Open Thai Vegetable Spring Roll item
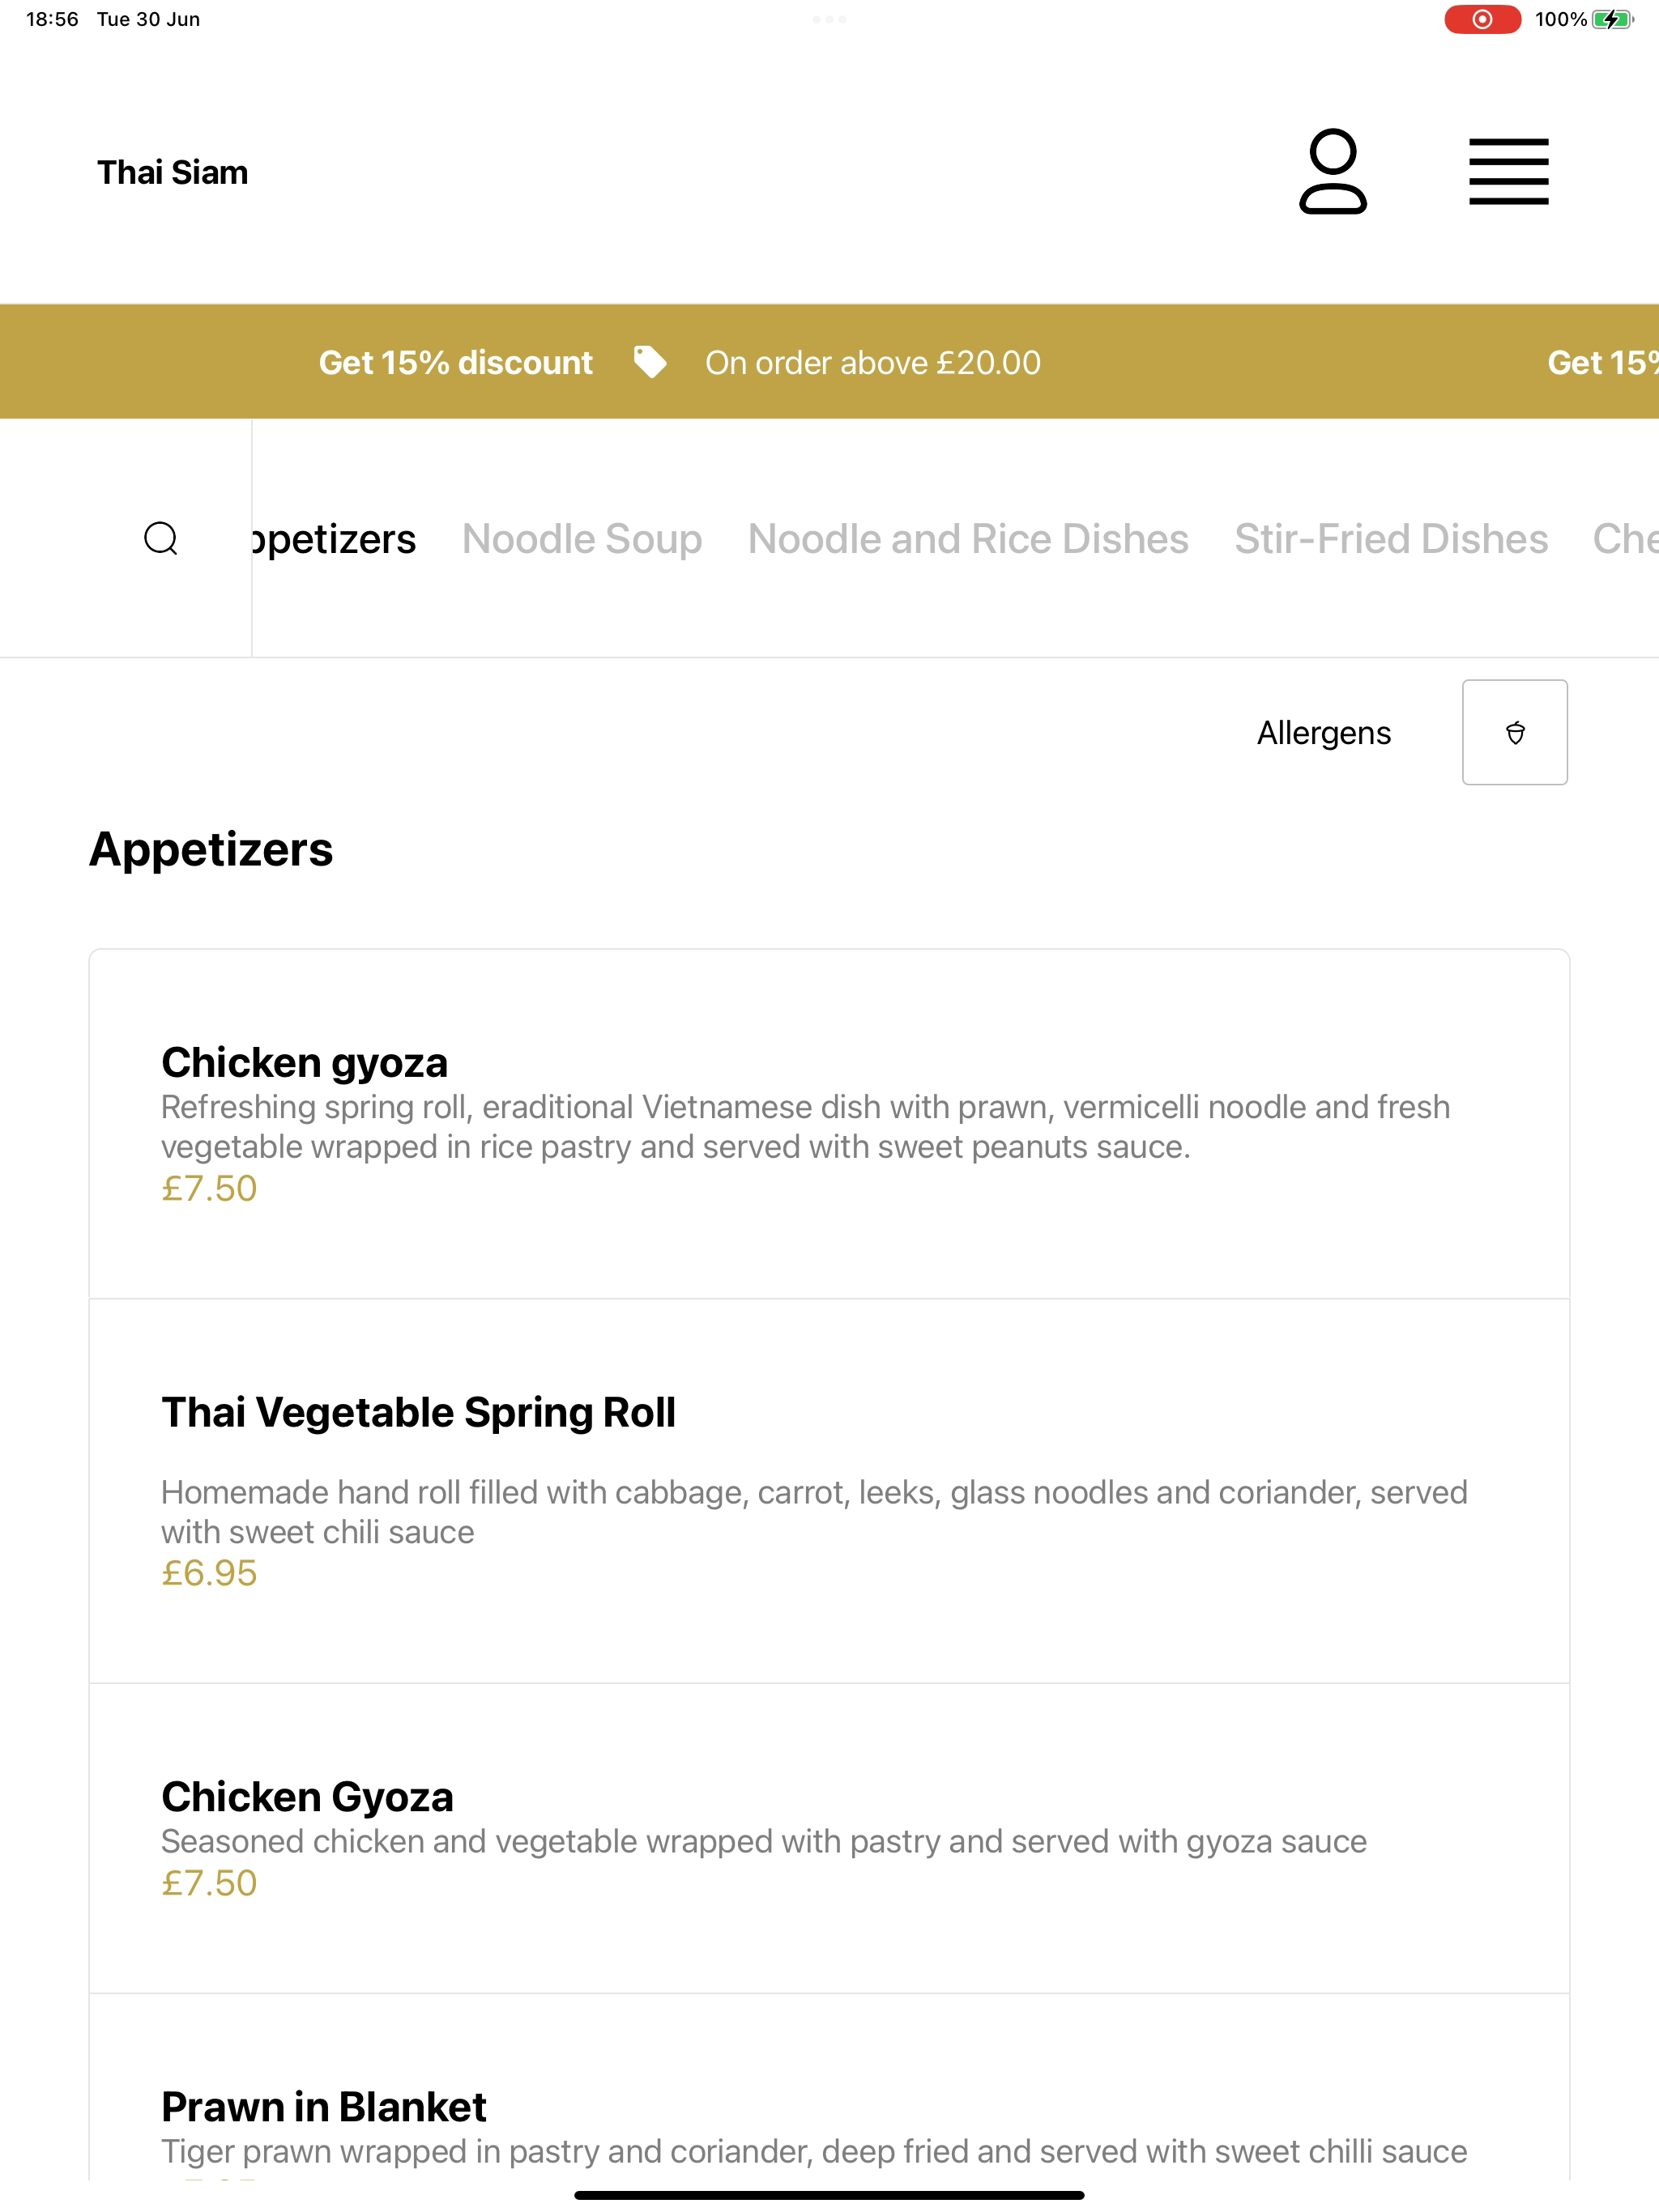Viewport: 1659px width, 2212px height. (x=829, y=1491)
